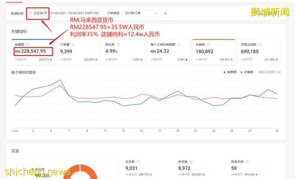295x179 pixels.
Task: Select the 页面浏览数 metric card
Action: pos(259,52)
